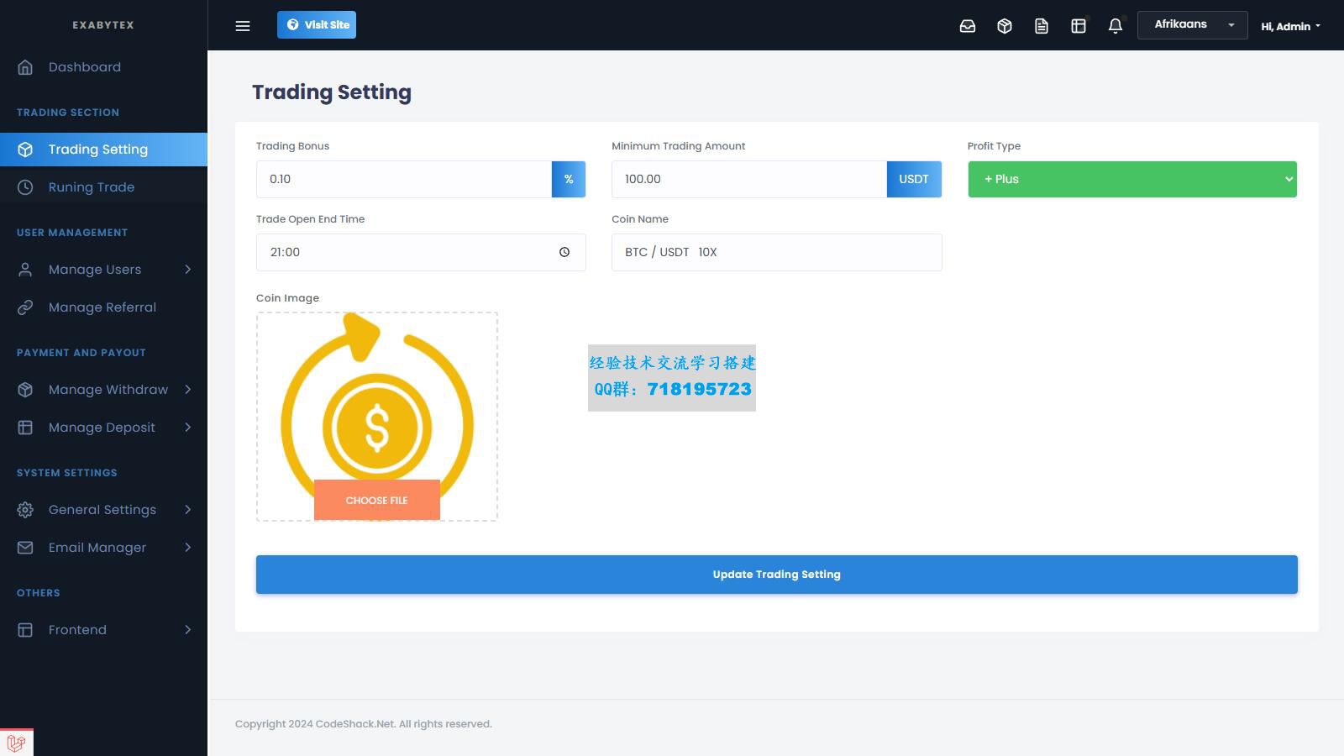Screen dimensions: 1344x756
Task: Open Manage Referral menu item
Action: pyautogui.click(x=103, y=307)
